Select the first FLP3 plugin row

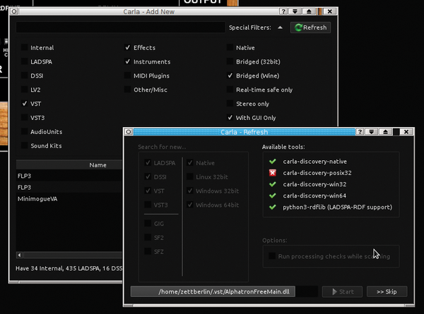69,176
